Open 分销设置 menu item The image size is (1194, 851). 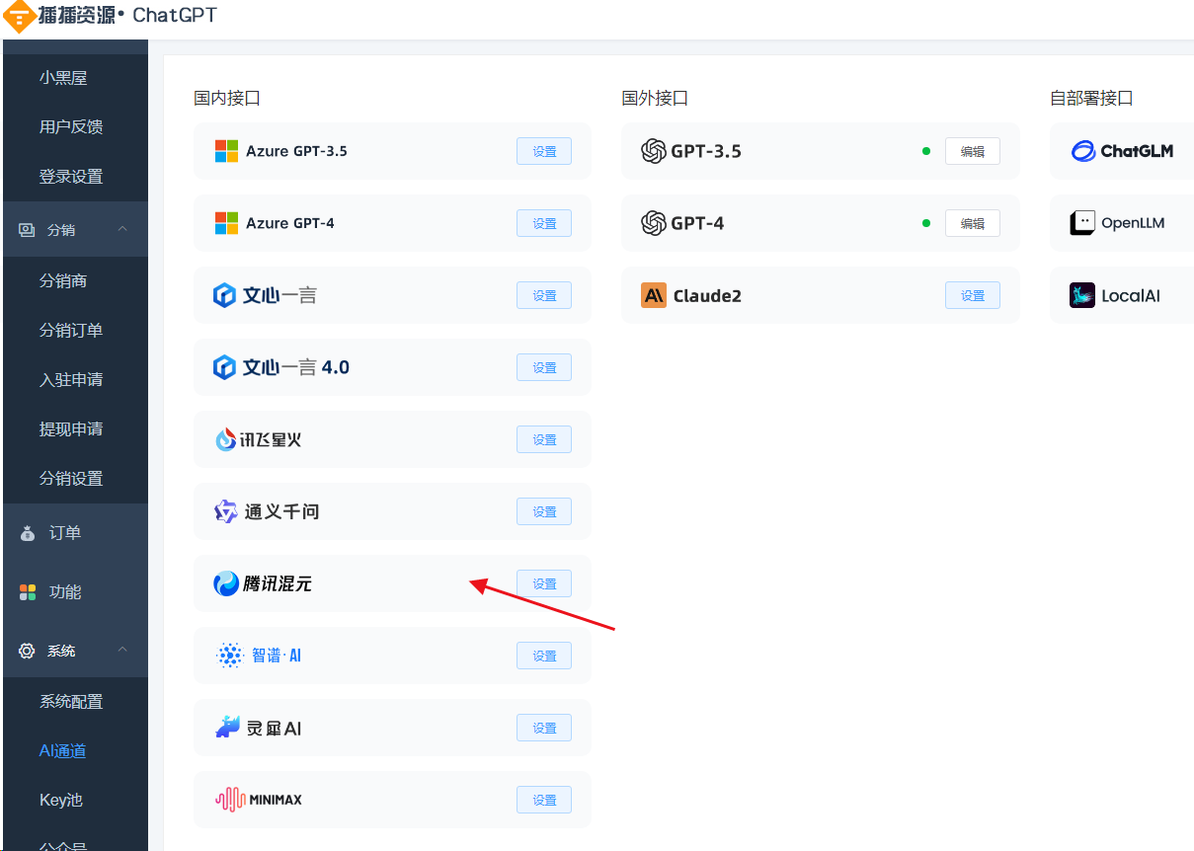coord(71,479)
